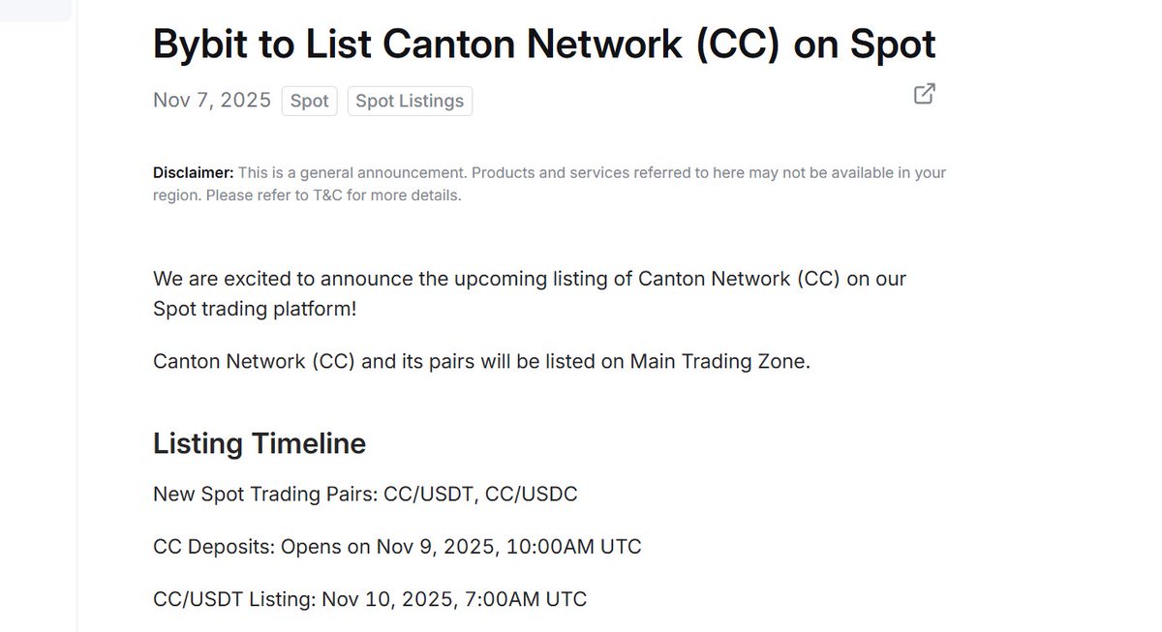The width and height of the screenshot is (1162, 632).
Task: Open the external link icon beside the tags
Action: pyautogui.click(x=925, y=94)
